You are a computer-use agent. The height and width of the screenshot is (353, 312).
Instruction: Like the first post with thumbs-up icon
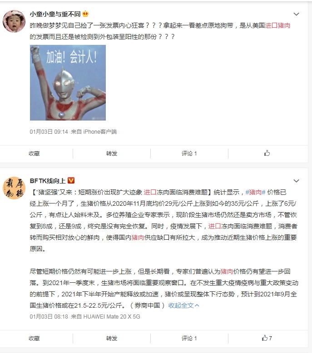coord(267,153)
